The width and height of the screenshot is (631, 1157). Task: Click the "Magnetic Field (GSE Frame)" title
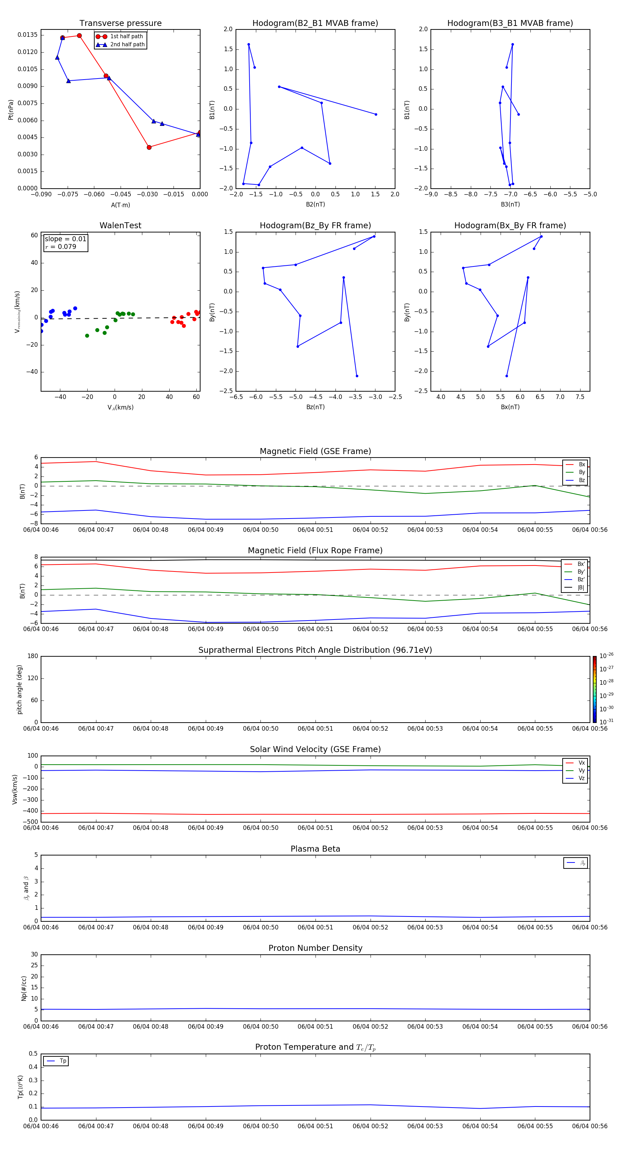(315, 451)
